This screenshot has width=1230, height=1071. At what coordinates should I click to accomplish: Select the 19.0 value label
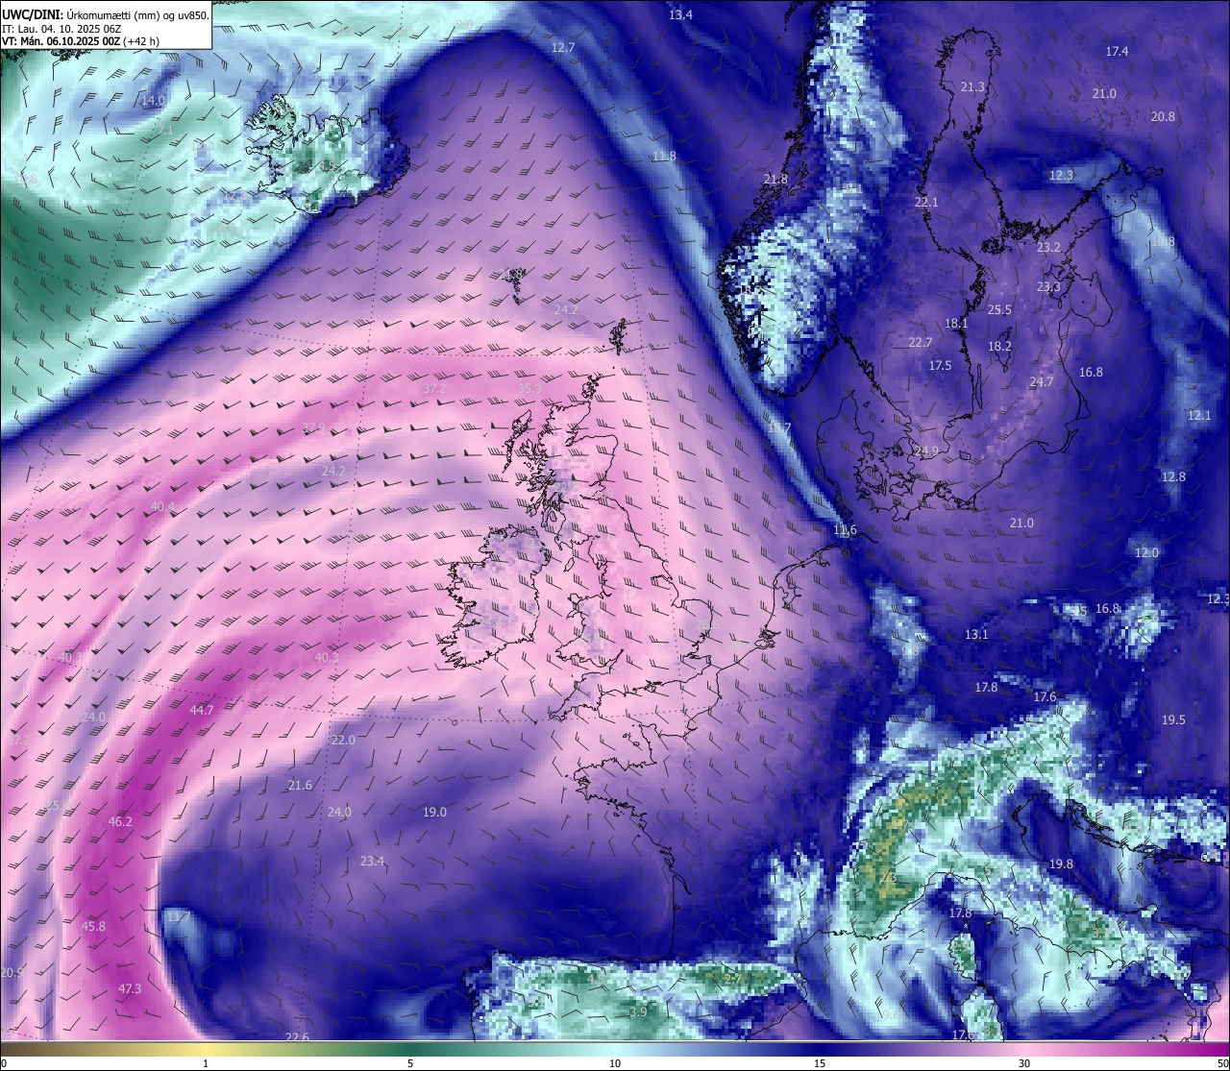coord(434,812)
